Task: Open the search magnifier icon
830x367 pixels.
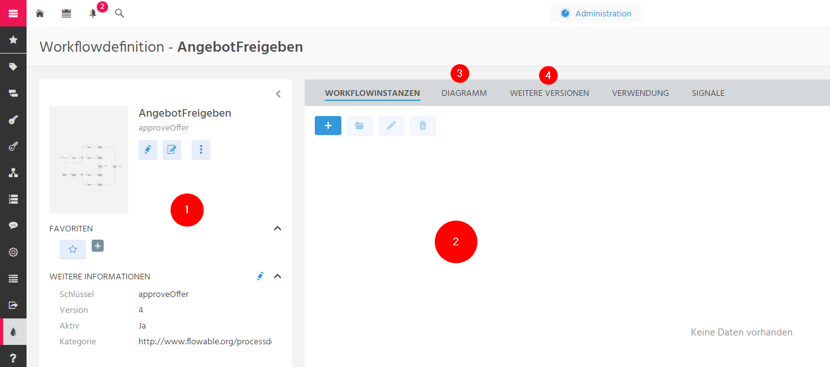Action: pyautogui.click(x=119, y=13)
